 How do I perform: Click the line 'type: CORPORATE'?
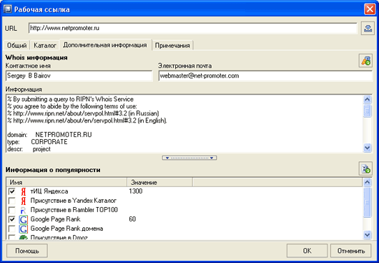pyautogui.click(x=37, y=142)
